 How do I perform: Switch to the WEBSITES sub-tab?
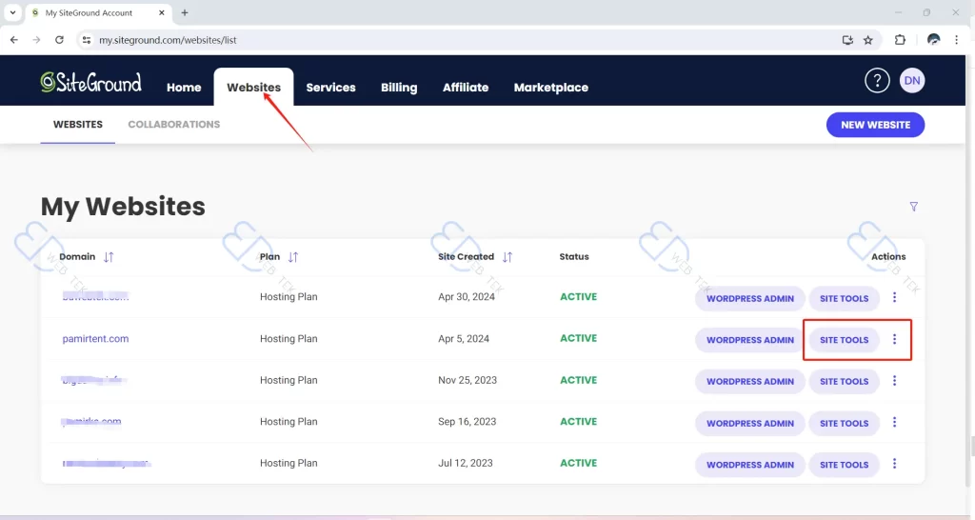78,125
